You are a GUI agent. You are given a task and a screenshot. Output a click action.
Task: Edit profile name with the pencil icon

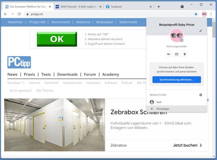[x=201, y=31]
